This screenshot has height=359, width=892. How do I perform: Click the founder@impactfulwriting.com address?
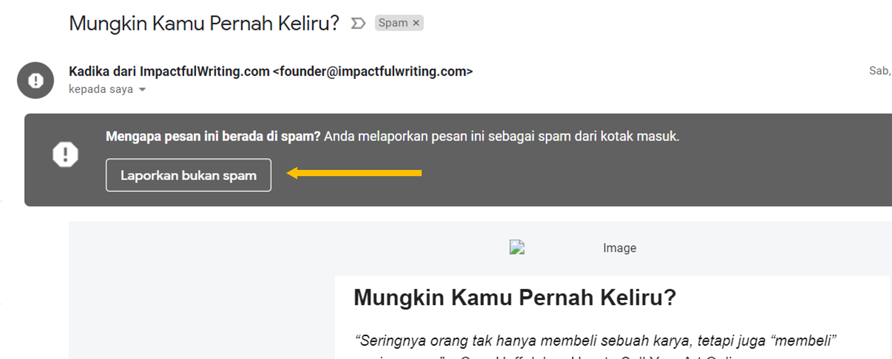coord(373,71)
